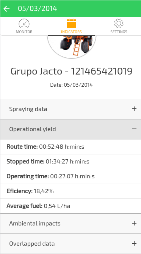The height and width of the screenshot is (254, 141).
Task: Open the Monitor speedometer icon
Action: pyautogui.click(x=24, y=23)
